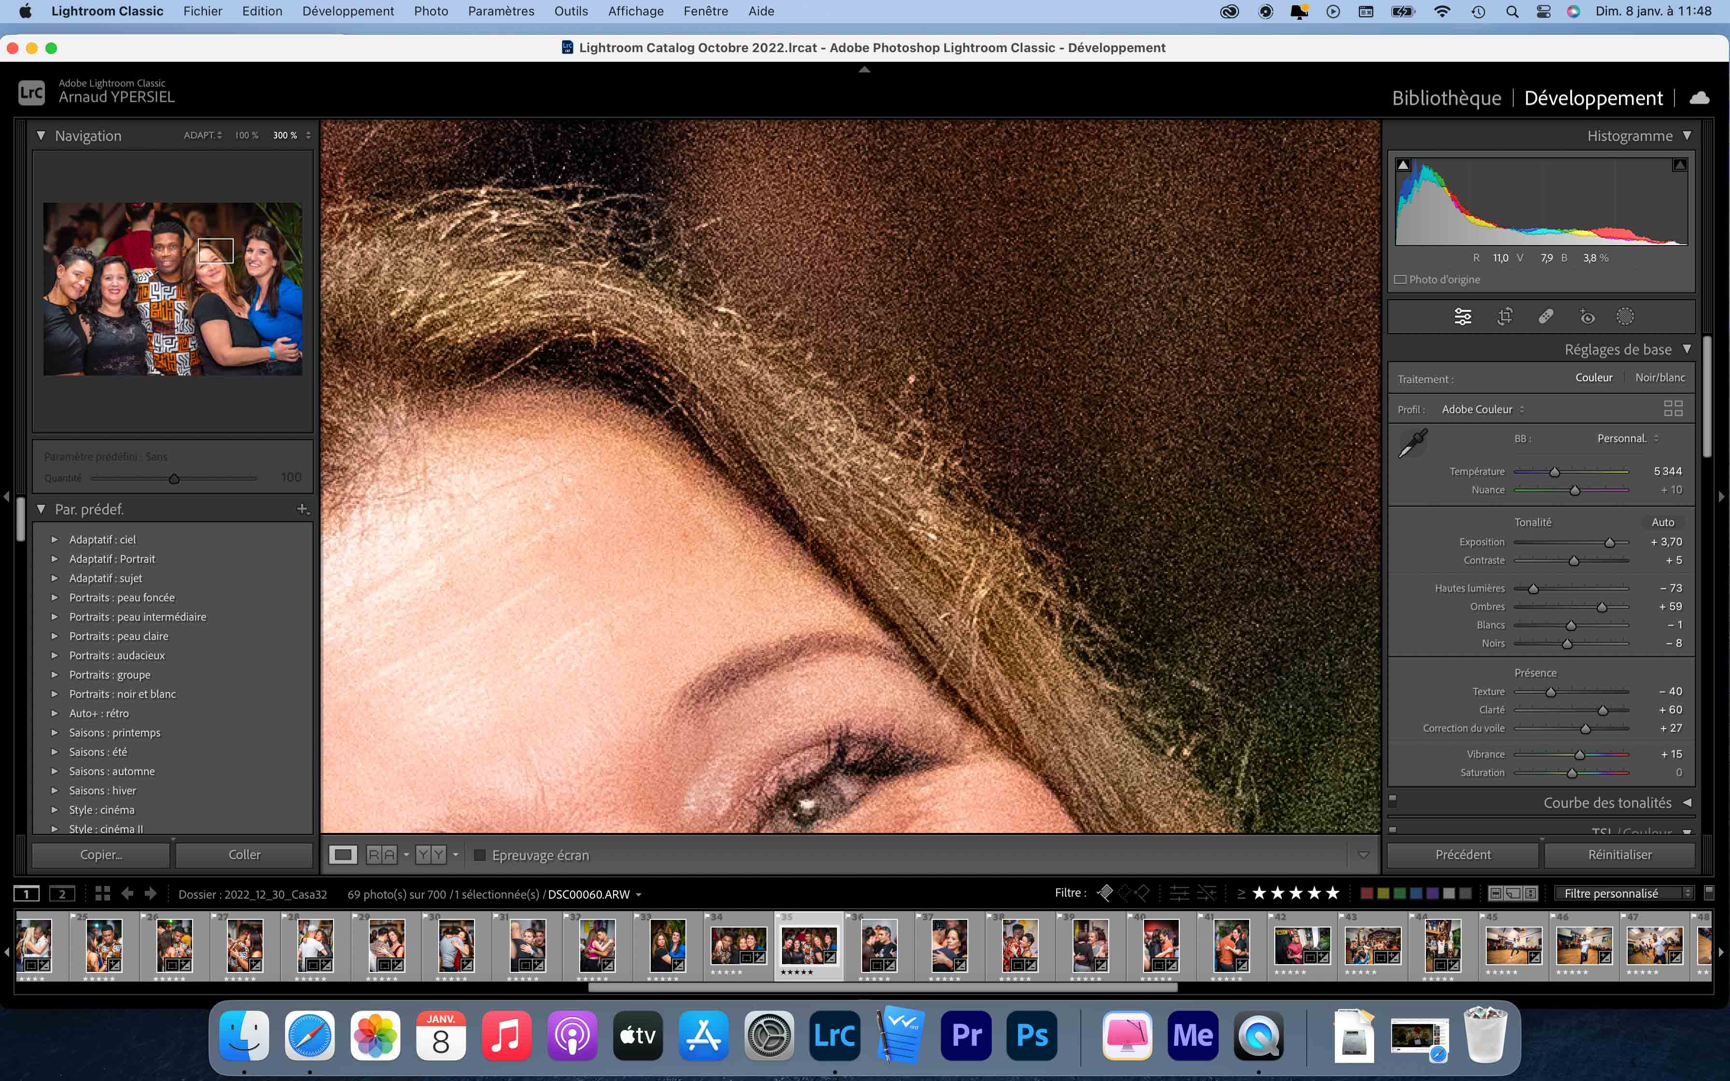Activate the Red Eye correction tool
The image size is (1730, 1081).
[1586, 316]
